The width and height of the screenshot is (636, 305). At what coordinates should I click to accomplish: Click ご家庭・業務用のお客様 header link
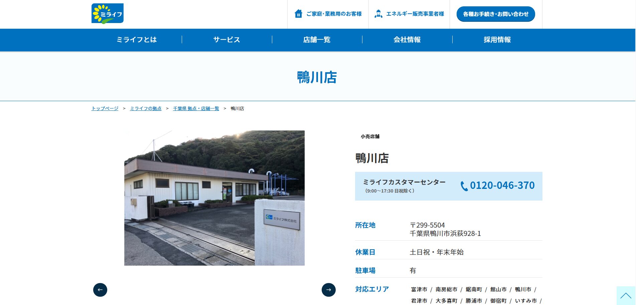tap(334, 14)
